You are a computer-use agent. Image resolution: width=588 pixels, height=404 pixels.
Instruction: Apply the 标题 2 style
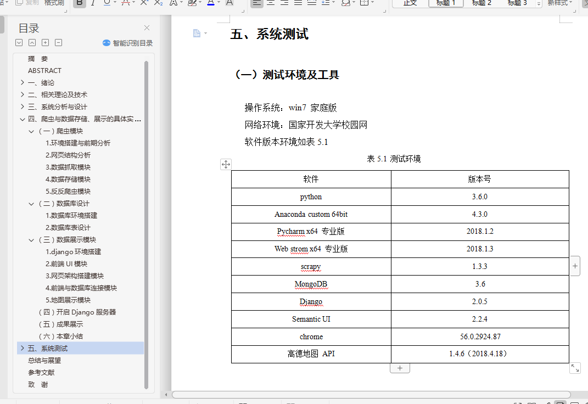click(481, 3)
